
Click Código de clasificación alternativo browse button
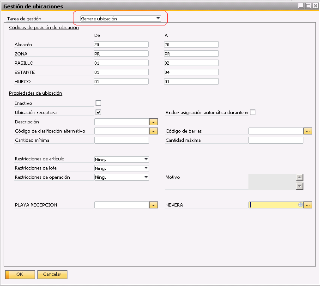pyautogui.click(x=153, y=131)
